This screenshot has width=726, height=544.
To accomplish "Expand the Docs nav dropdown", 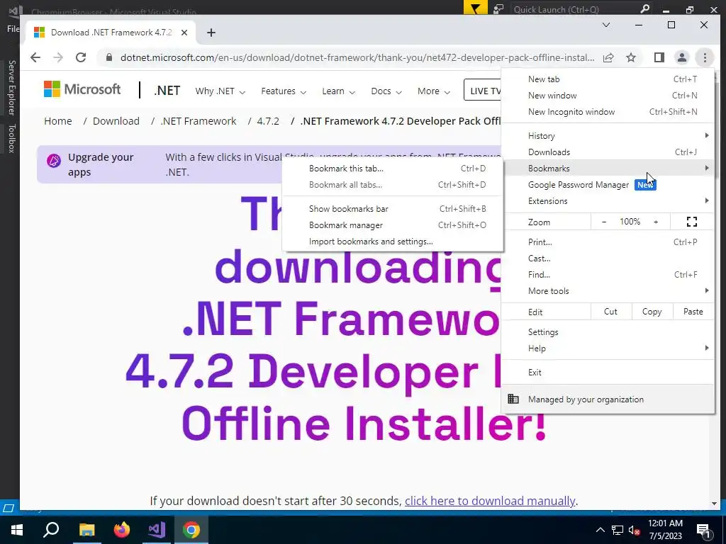I will coord(386,91).
